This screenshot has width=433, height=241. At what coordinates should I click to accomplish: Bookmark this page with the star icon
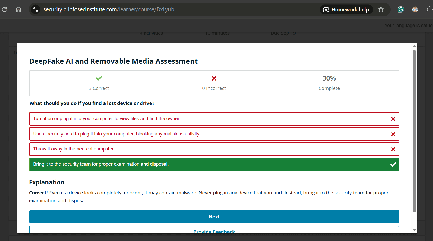point(381,9)
